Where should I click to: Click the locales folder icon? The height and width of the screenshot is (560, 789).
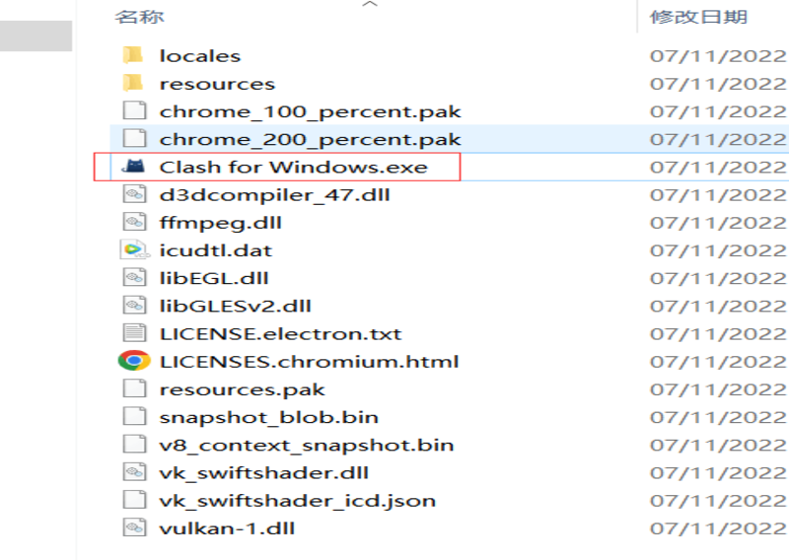(133, 56)
